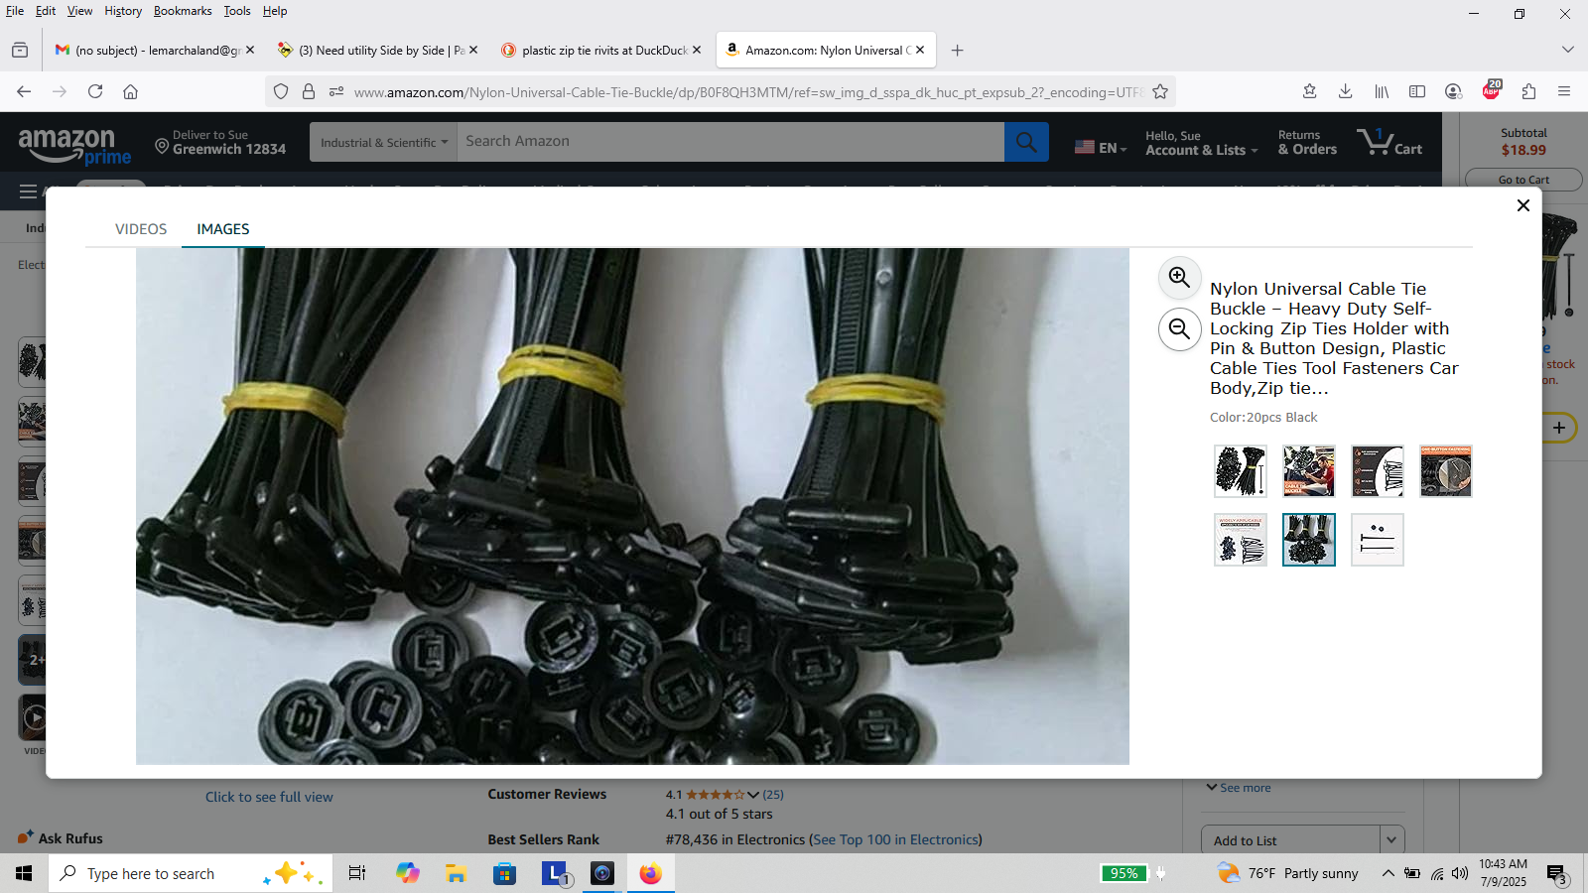This screenshot has width=1588, height=893.
Task: Select the dimensions diagram thumbnail
Action: [1377, 540]
